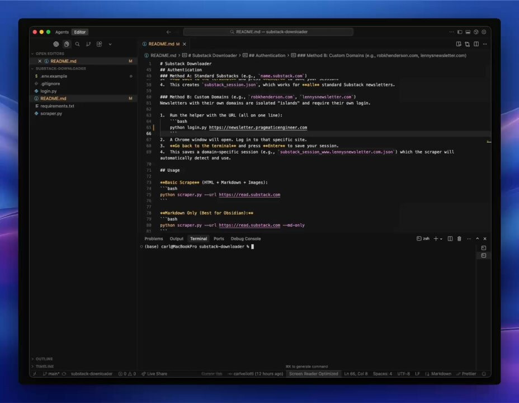Open the new terminal profile dropdown arrow

(441, 239)
